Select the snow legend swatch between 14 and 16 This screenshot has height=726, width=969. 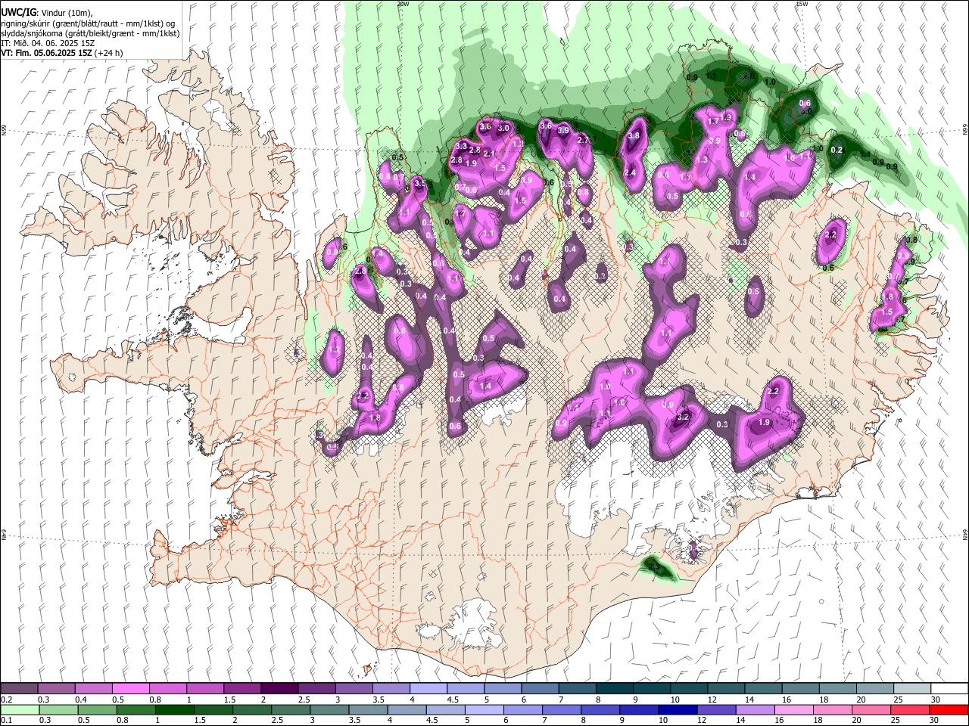(763, 688)
